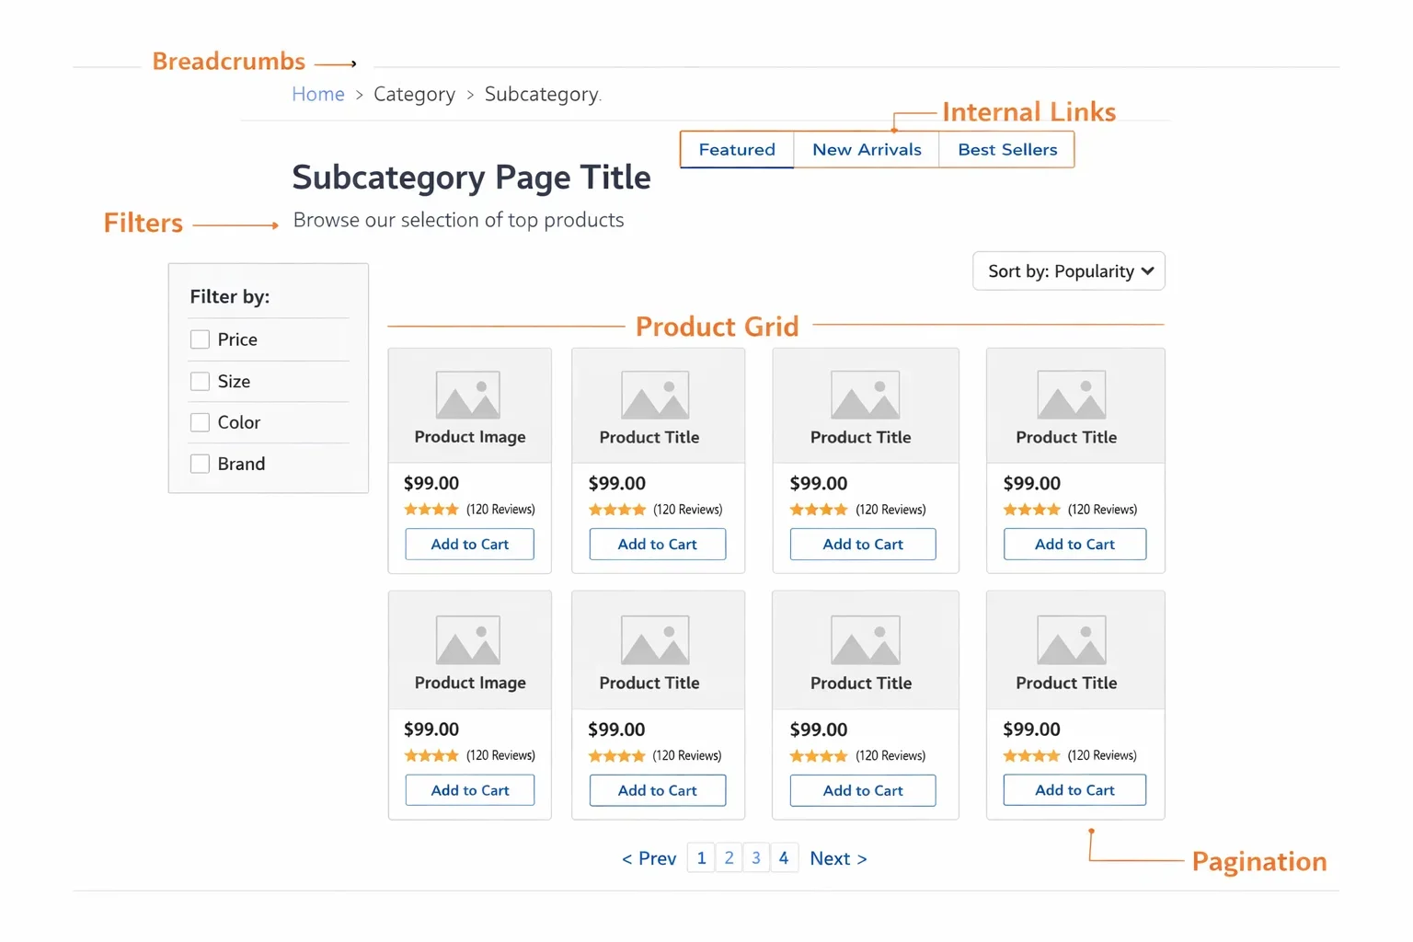Viewport: 1413px width, 942px height.
Task: Click the star rating on the first product
Action: tap(431, 508)
